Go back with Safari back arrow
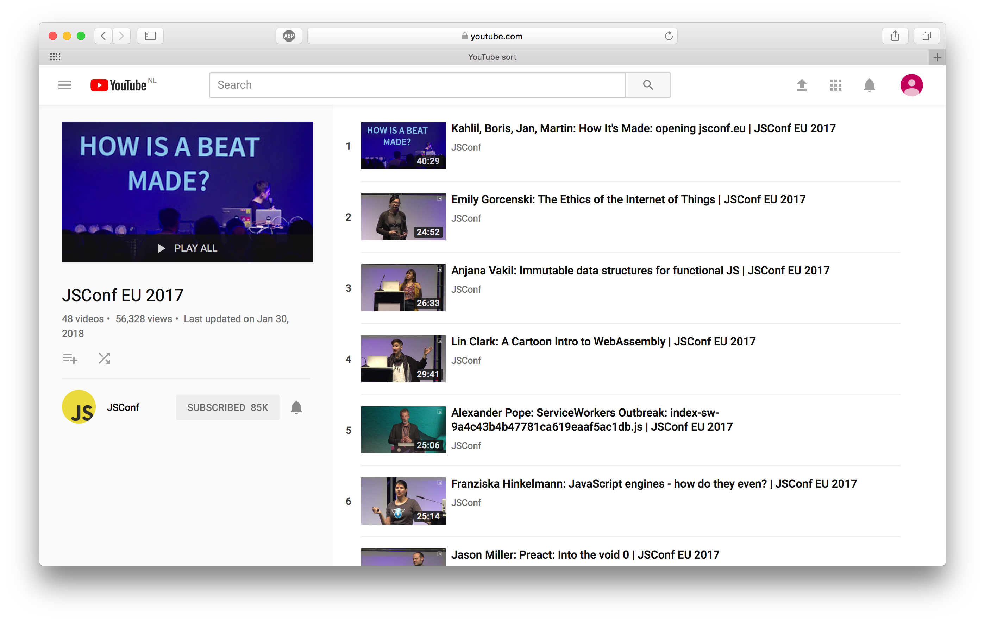Screen dimensions: 985x622 coord(103,36)
